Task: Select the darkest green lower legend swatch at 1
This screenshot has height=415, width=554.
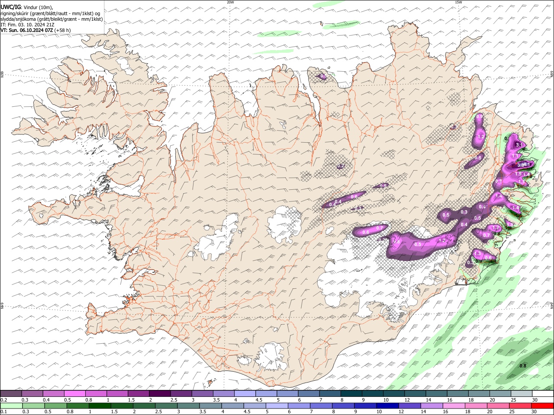Action: coord(100,405)
